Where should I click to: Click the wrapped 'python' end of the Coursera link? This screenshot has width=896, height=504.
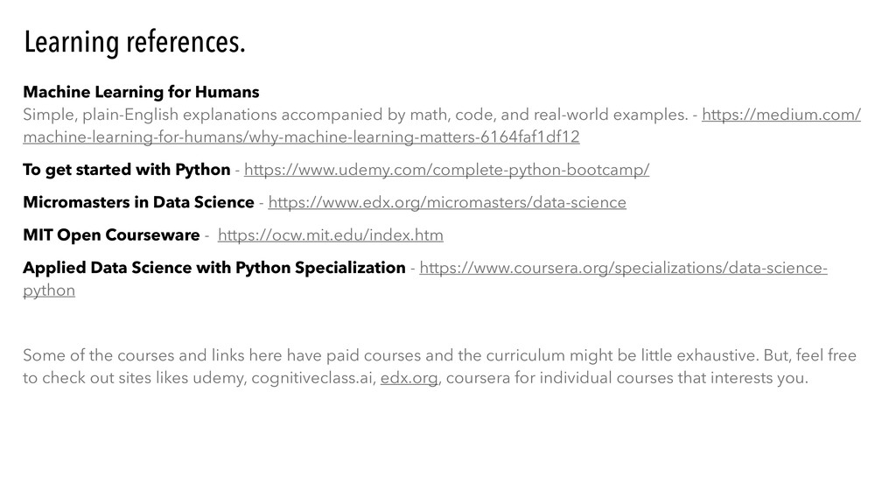tap(49, 290)
